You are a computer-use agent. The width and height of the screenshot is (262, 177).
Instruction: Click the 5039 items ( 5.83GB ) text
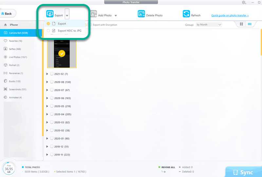pyautogui.click(x=37, y=171)
